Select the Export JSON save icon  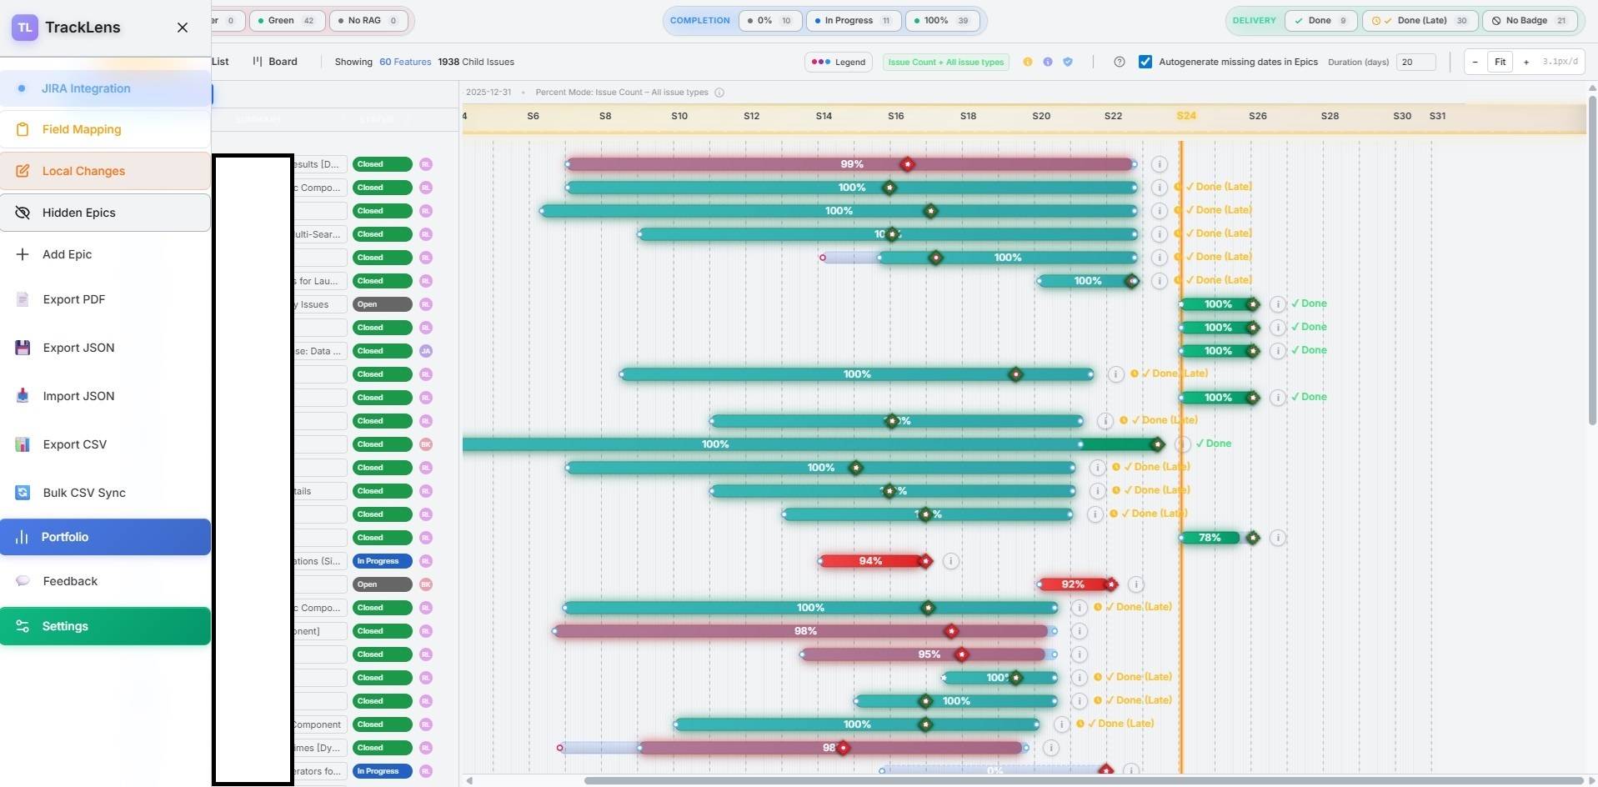[x=23, y=348]
